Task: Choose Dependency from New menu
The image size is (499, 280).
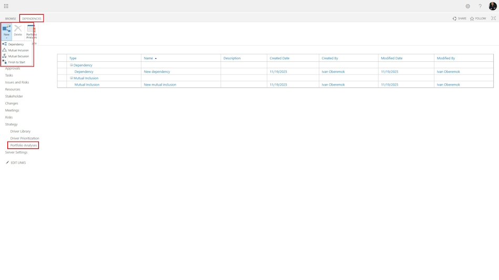Action: (x=16, y=44)
